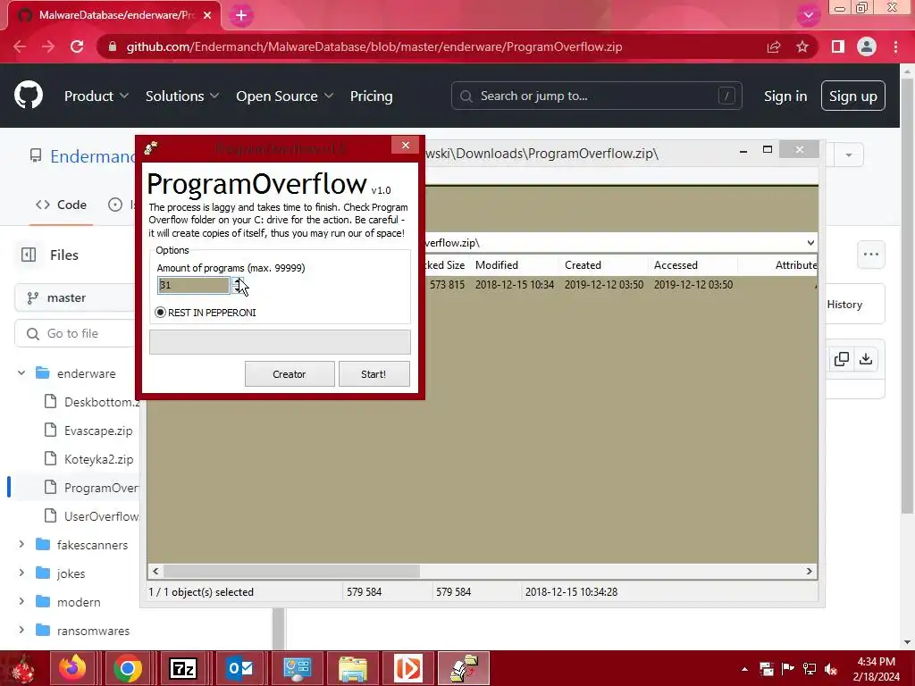Expand the modern folder

click(21, 602)
